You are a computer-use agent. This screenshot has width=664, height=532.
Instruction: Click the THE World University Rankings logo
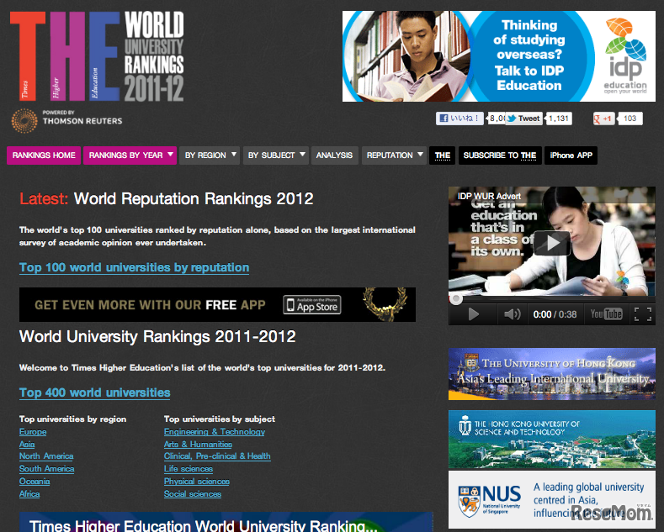click(96, 57)
